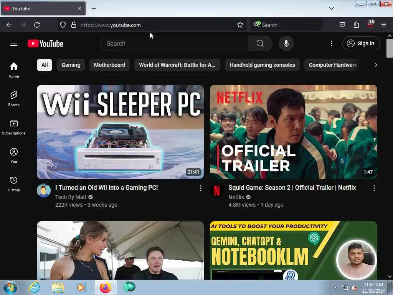Image resolution: width=393 pixels, height=295 pixels.
Task: Open Firefox extensions puzzle icon
Action: click(356, 25)
